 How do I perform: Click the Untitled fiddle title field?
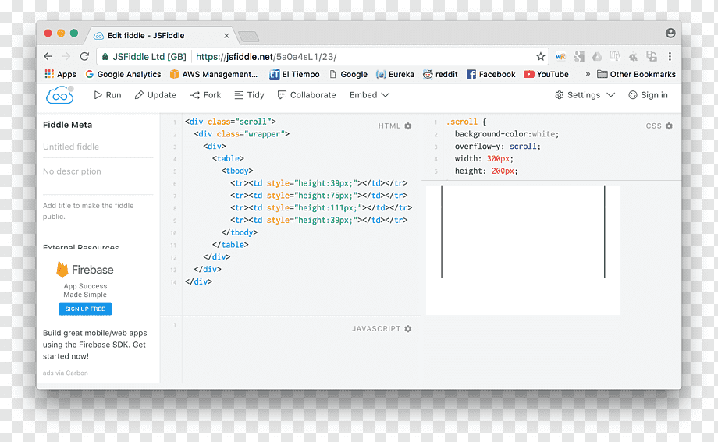tap(98, 147)
